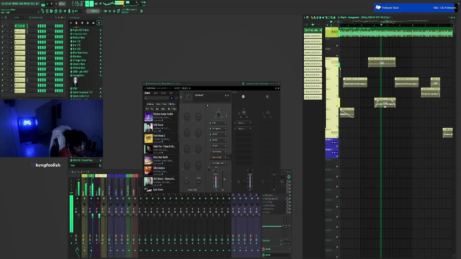Select the Playlist draw pencil tool
Viewport: 461px width, 259px height.
point(312,17)
